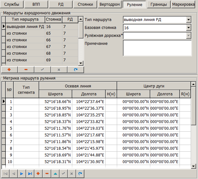
Task: Open the Маркировка tab
Action: point(183,5)
